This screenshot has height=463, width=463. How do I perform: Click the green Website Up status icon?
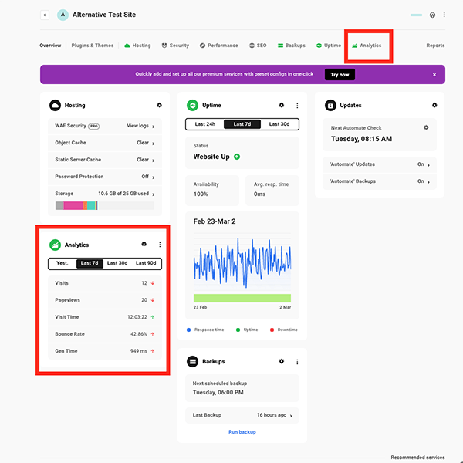click(237, 157)
